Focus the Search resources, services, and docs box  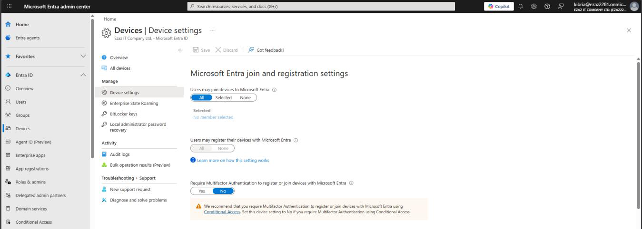coord(321,6)
